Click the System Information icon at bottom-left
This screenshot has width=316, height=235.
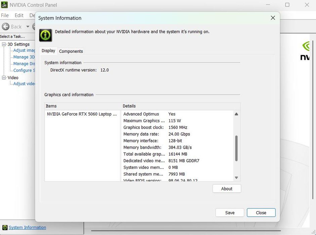(5, 228)
